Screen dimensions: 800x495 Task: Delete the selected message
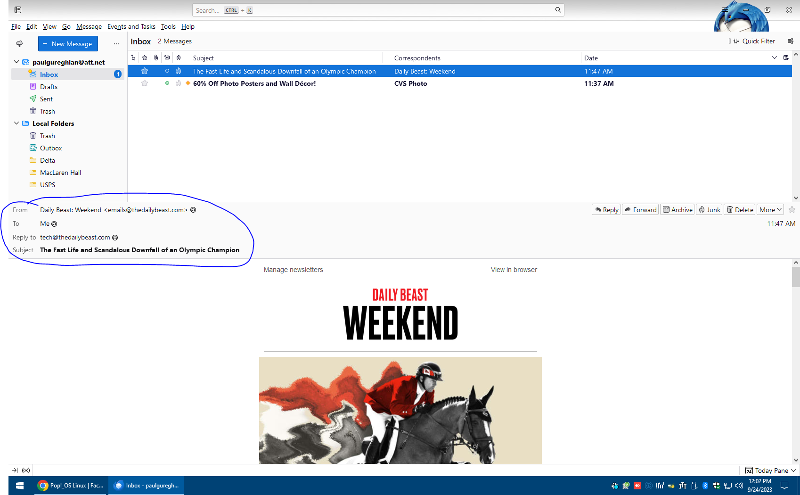point(740,210)
